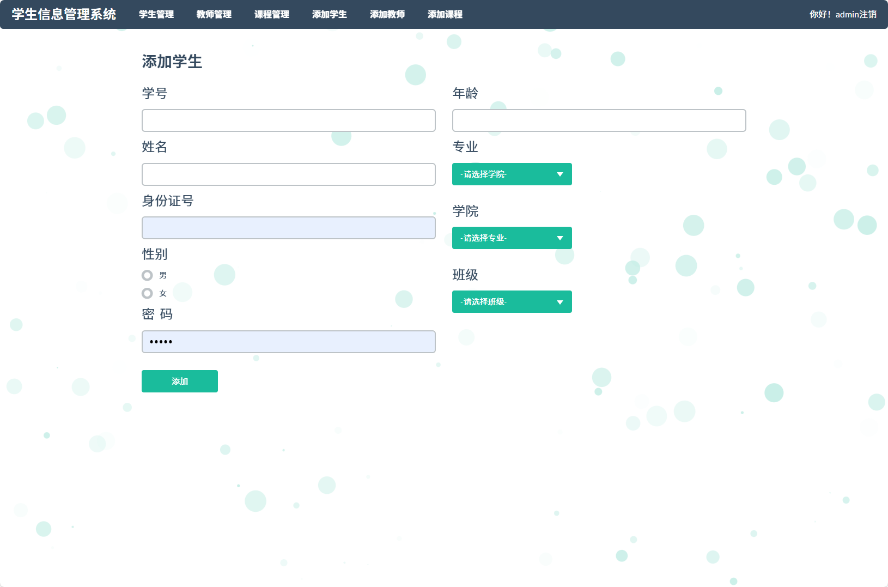Viewport: 888px width, 587px height.
Task: Click inside the 学号 input field
Action: 288,120
